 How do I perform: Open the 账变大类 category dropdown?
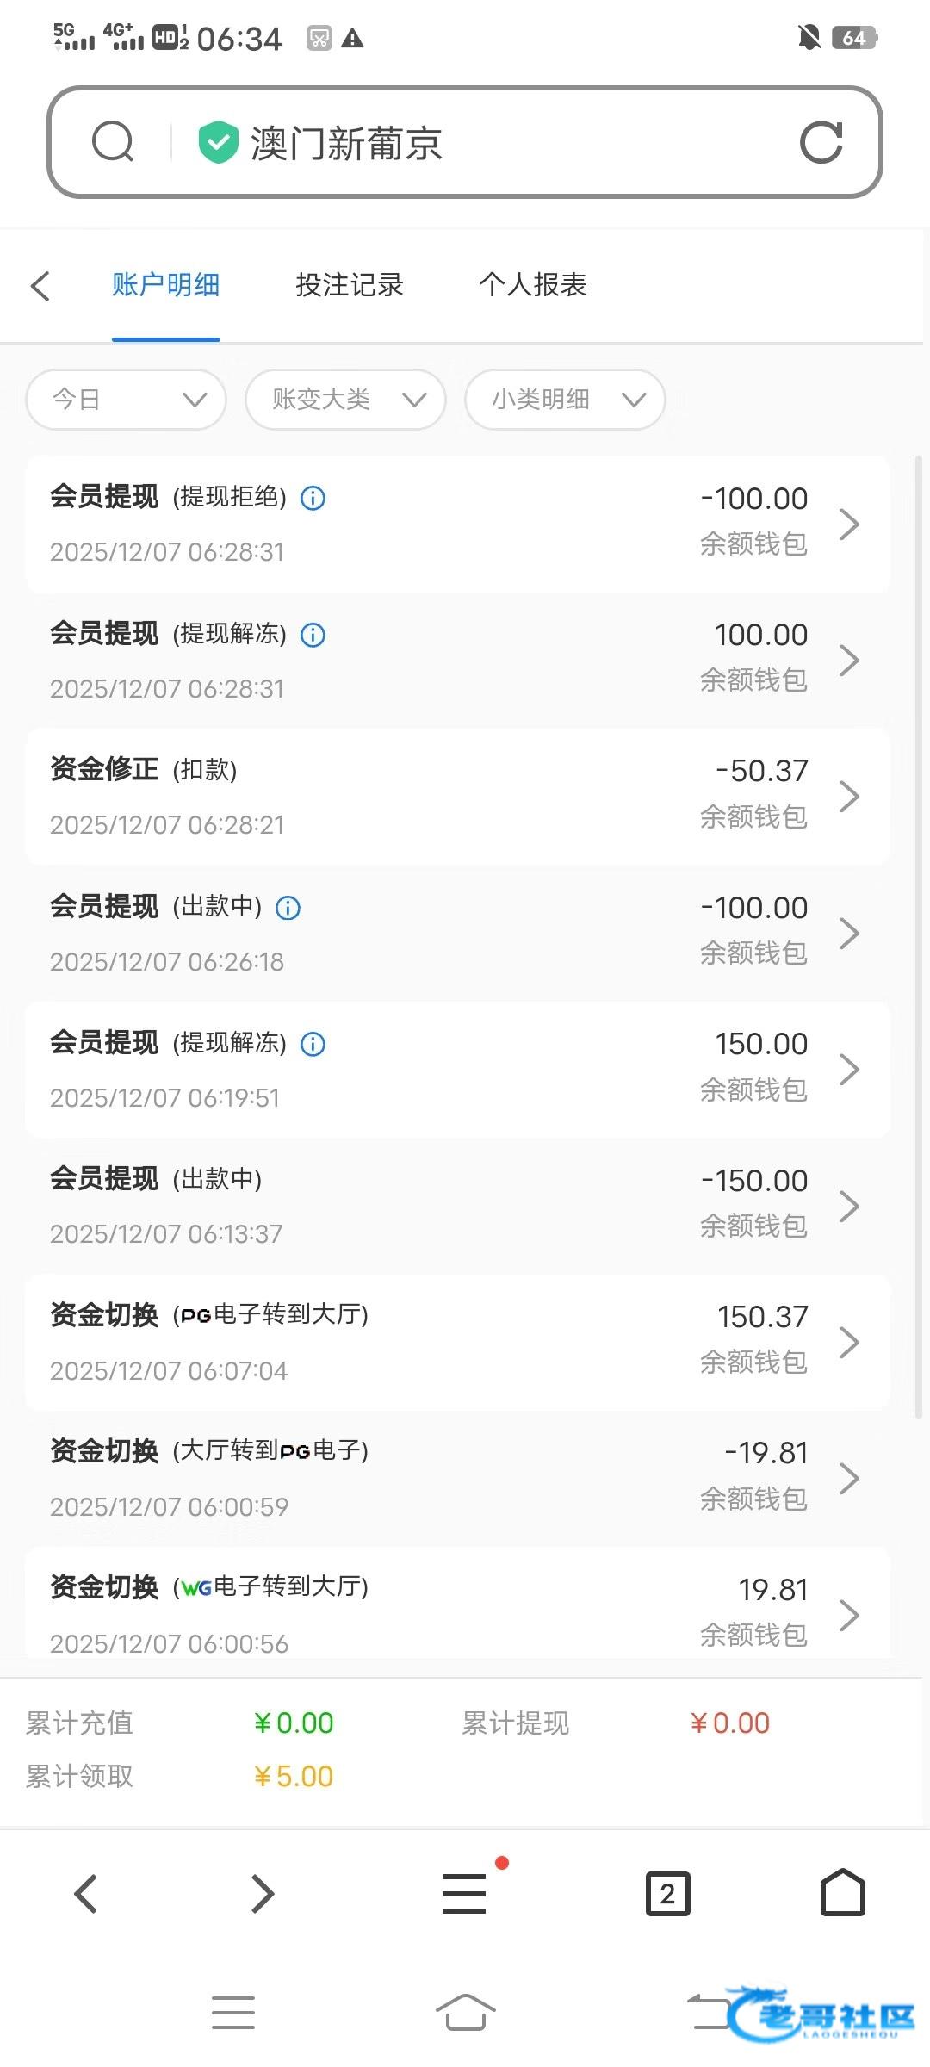pyautogui.click(x=345, y=400)
